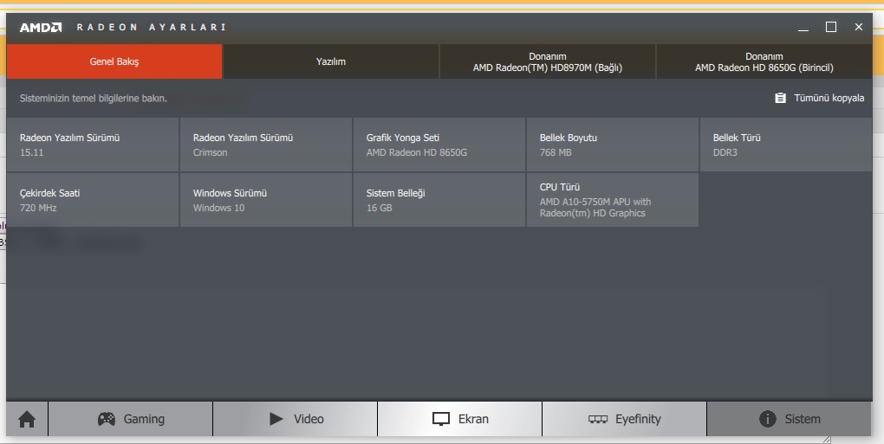
Task: Select the Çekirdek Saati 720 MHz tile
Action: tap(93, 200)
